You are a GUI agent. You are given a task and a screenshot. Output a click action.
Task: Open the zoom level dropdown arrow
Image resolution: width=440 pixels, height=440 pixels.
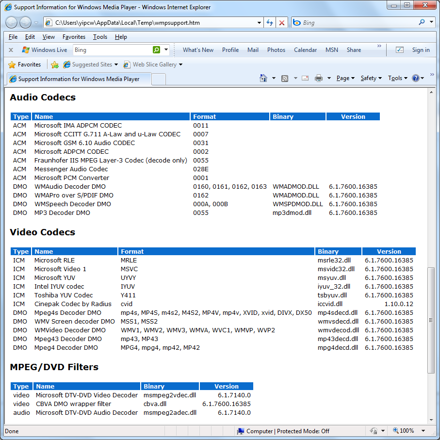pos(423,431)
